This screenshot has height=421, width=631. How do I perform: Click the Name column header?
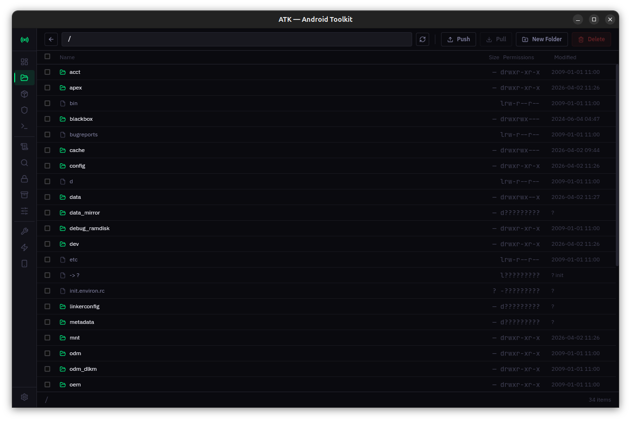click(67, 57)
